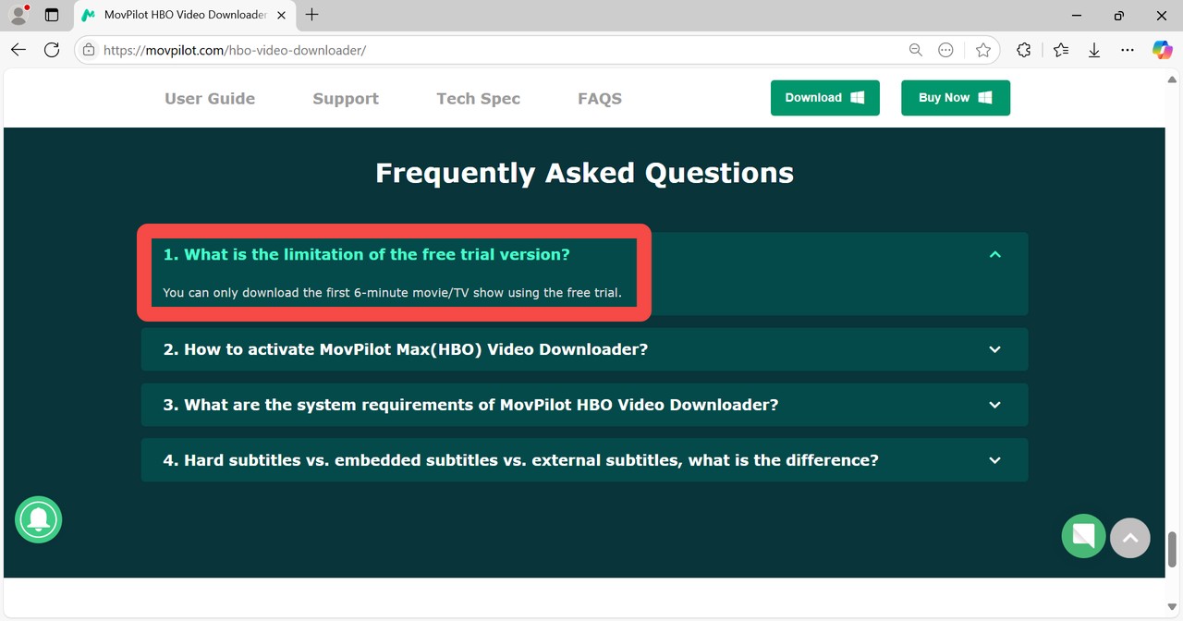Open a new browser tab
The image size is (1183, 621).
(311, 15)
